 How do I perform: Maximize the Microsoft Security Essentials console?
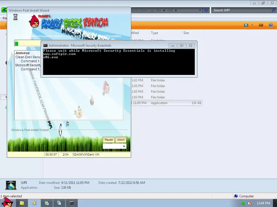[x=182, y=46]
